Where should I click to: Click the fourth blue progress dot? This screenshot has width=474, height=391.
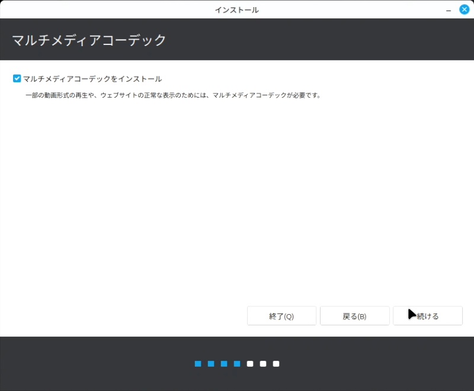(237, 364)
